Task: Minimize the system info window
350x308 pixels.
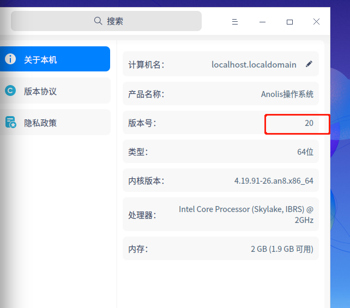Action: (262, 22)
